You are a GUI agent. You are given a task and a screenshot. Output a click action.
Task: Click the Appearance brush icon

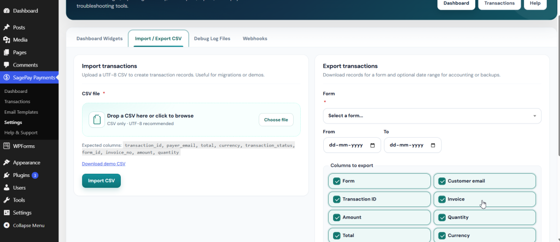pyautogui.click(x=7, y=163)
